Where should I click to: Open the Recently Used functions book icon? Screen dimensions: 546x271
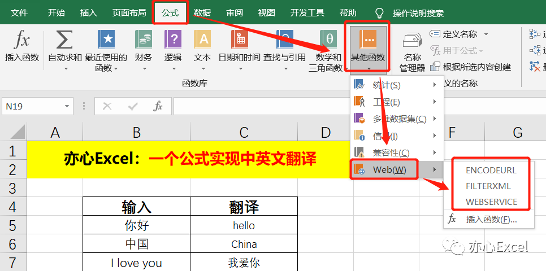coord(106,40)
